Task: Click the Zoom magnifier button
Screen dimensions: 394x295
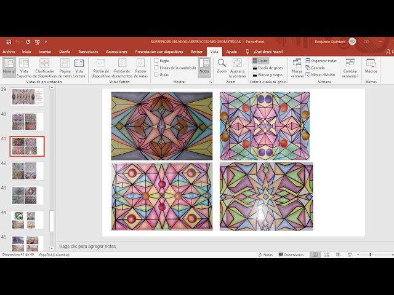Action: 222,66
